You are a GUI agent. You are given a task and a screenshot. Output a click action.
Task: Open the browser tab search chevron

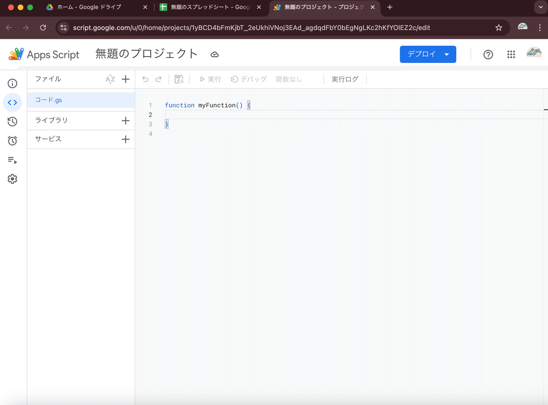tap(541, 7)
